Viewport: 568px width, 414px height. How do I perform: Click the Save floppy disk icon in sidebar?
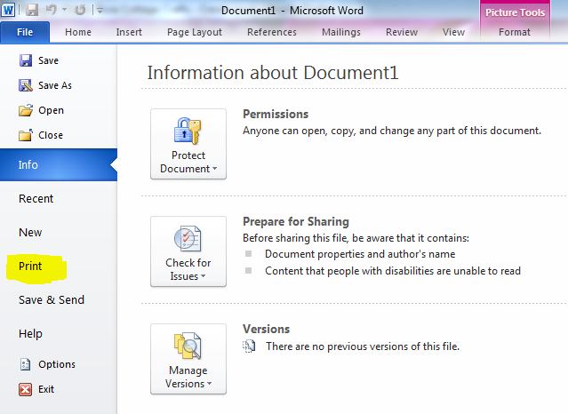[x=26, y=60]
